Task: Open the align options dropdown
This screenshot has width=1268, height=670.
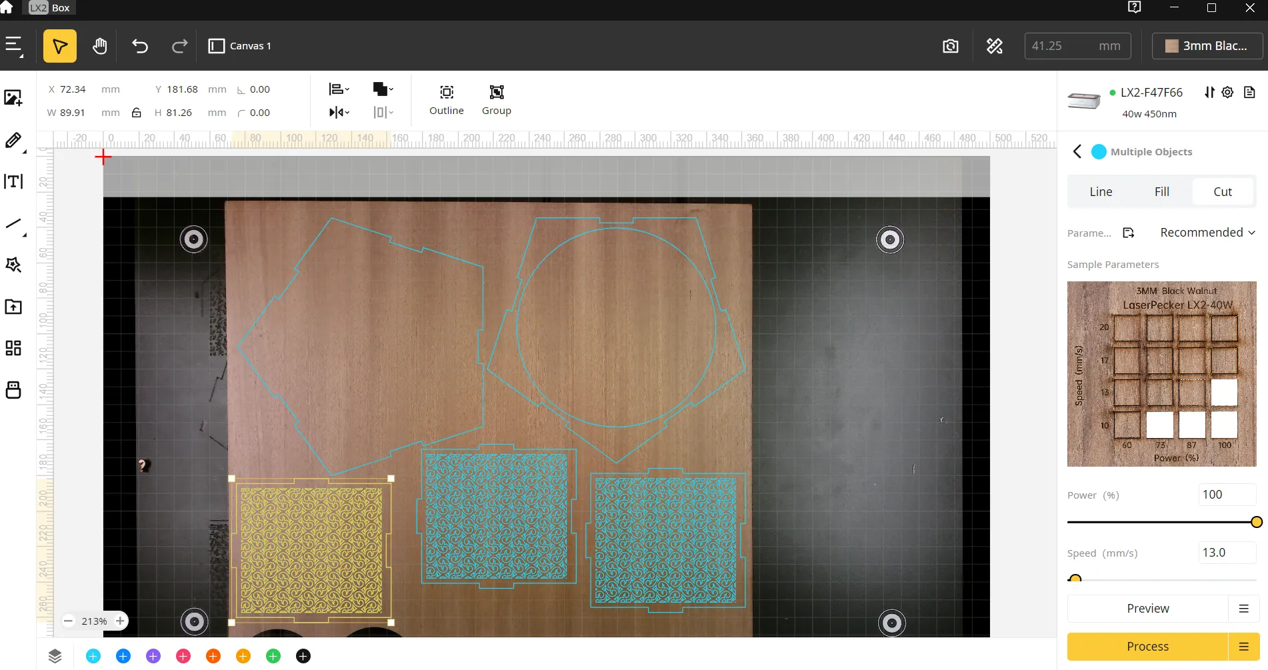Action: [x=339, y=89]
